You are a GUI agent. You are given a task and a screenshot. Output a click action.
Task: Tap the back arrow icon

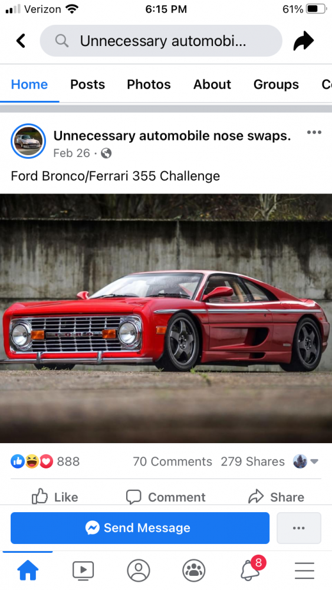[21, 41]
